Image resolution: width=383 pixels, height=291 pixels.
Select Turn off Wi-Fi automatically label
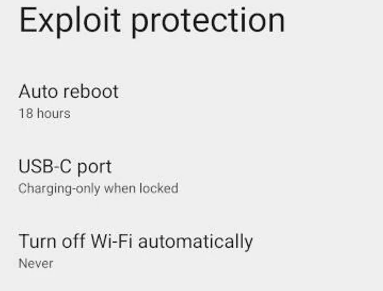136,241
